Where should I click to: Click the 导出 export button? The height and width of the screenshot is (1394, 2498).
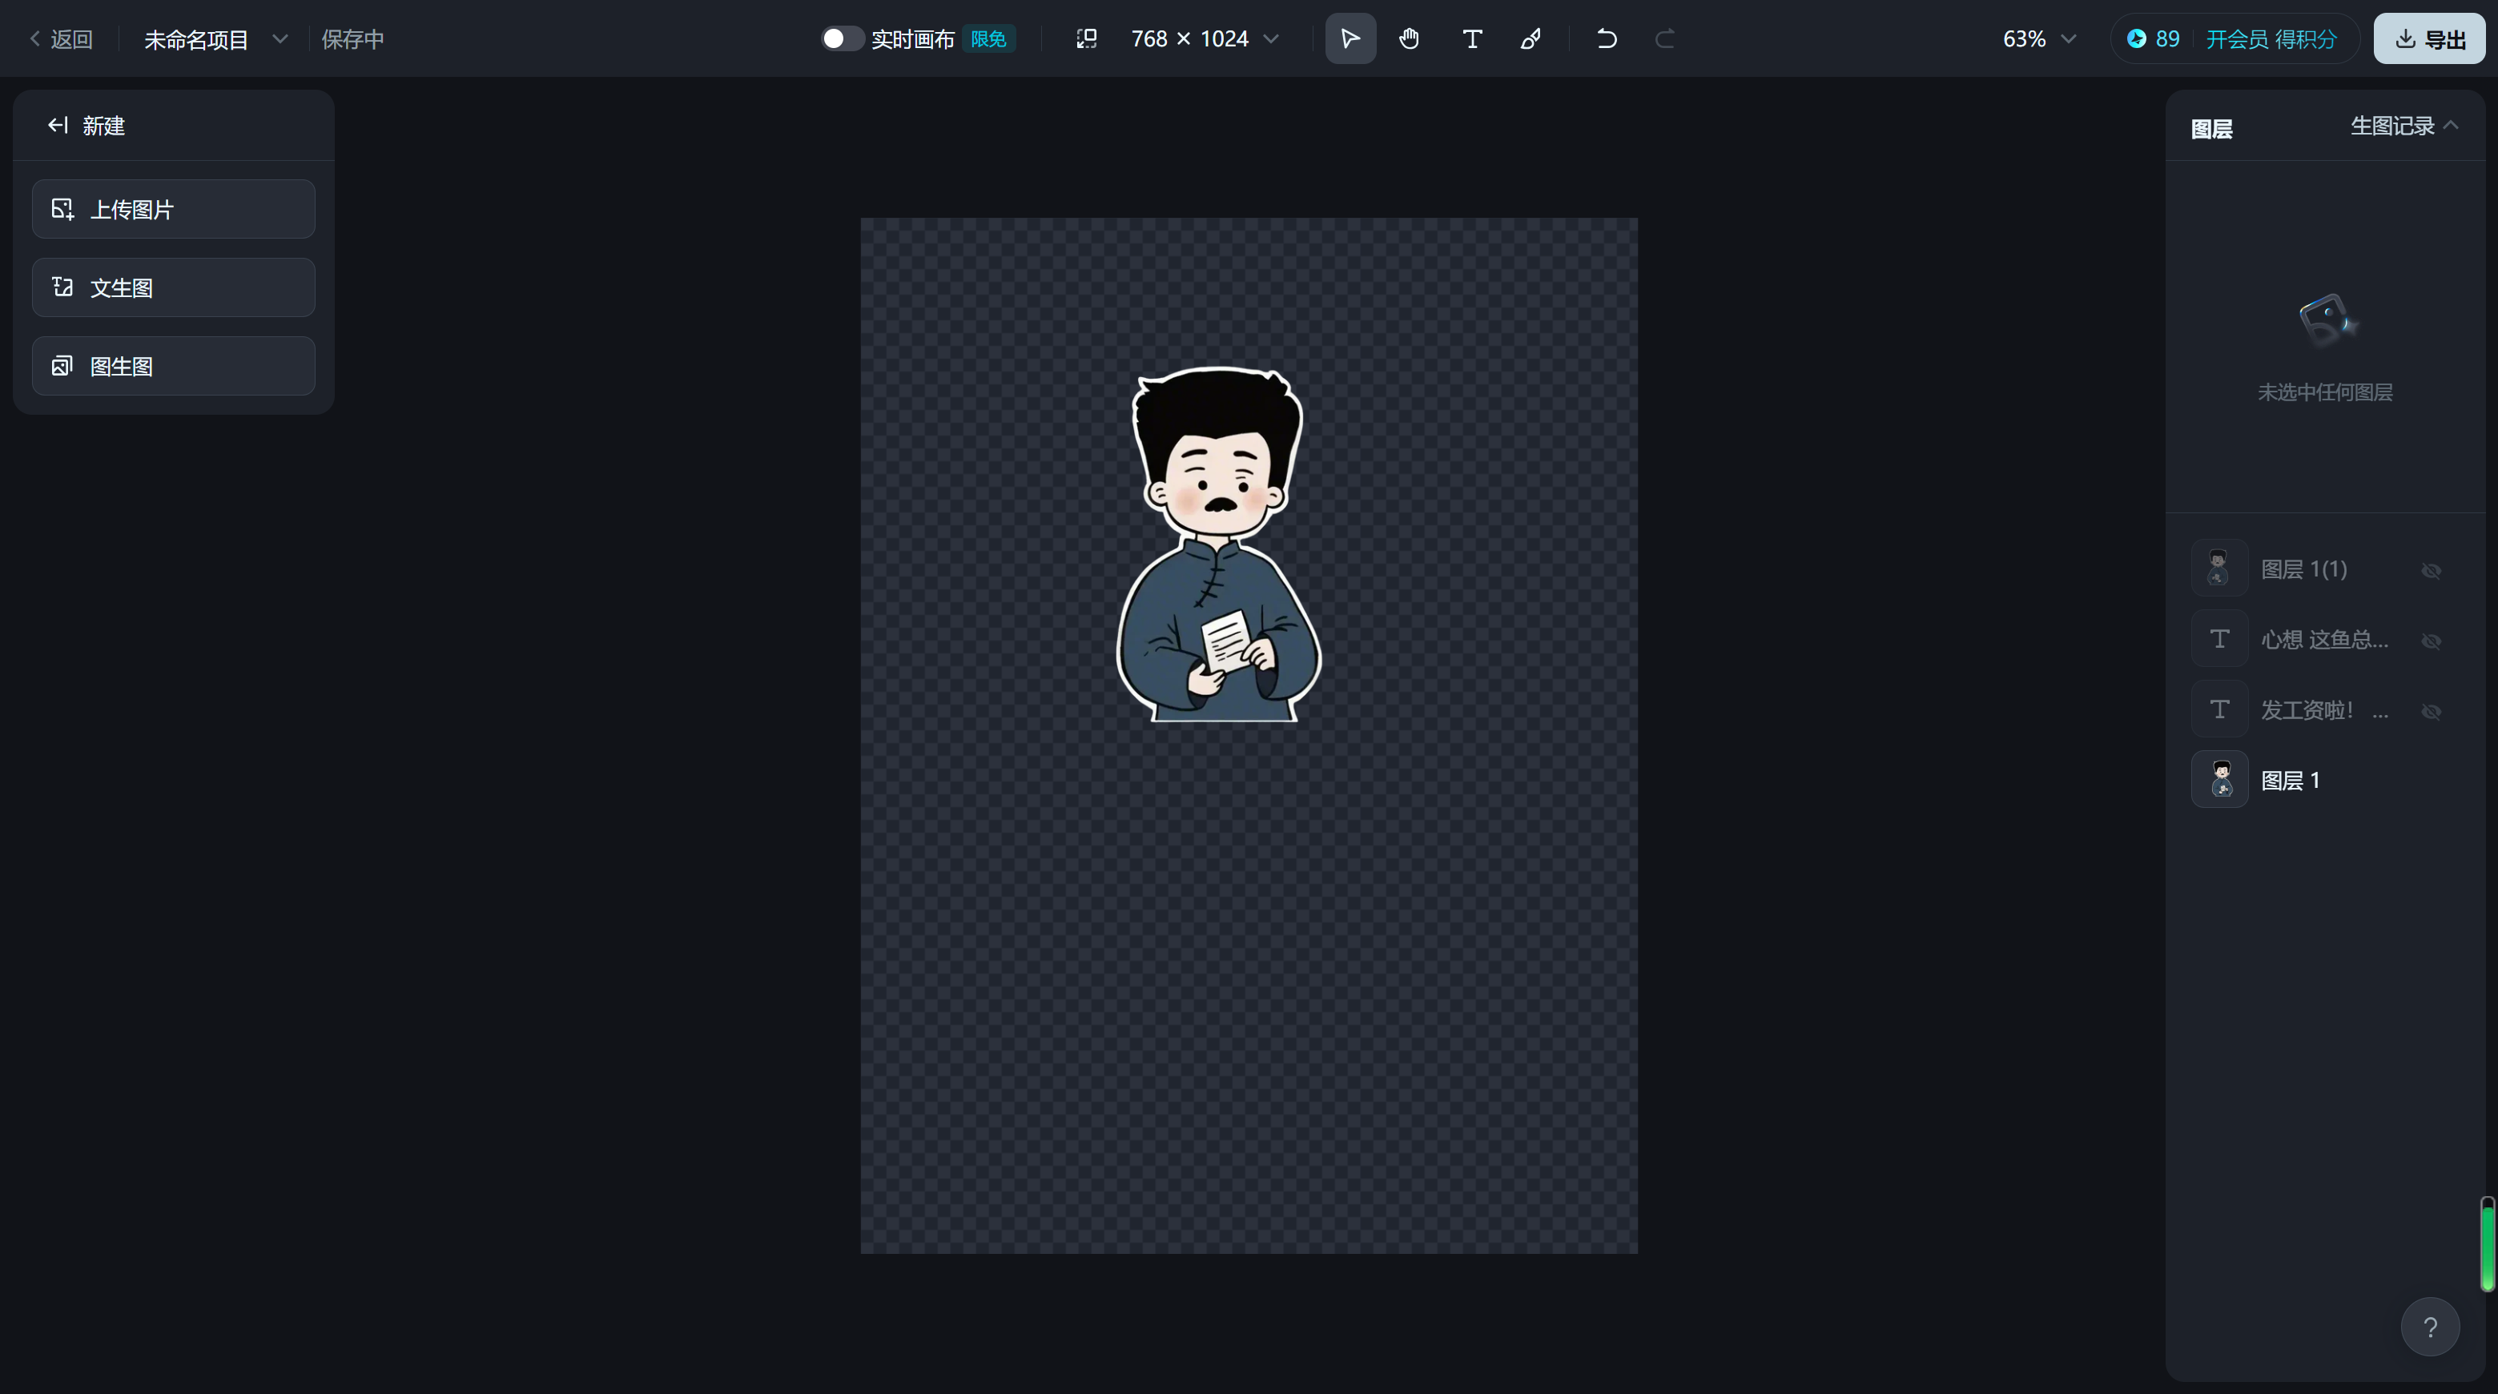click(x=2428, y=38)
